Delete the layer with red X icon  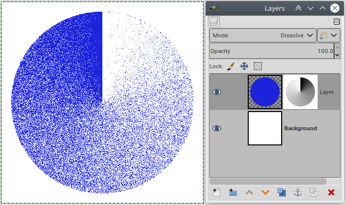[331, 192]
